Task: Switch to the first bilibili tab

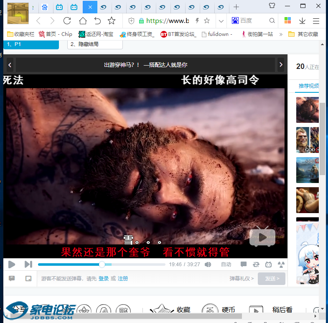Action: [x=59, y=7]
